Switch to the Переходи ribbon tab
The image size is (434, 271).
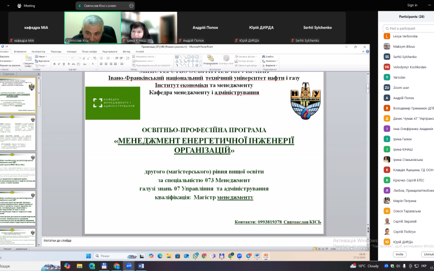(56, 51)
